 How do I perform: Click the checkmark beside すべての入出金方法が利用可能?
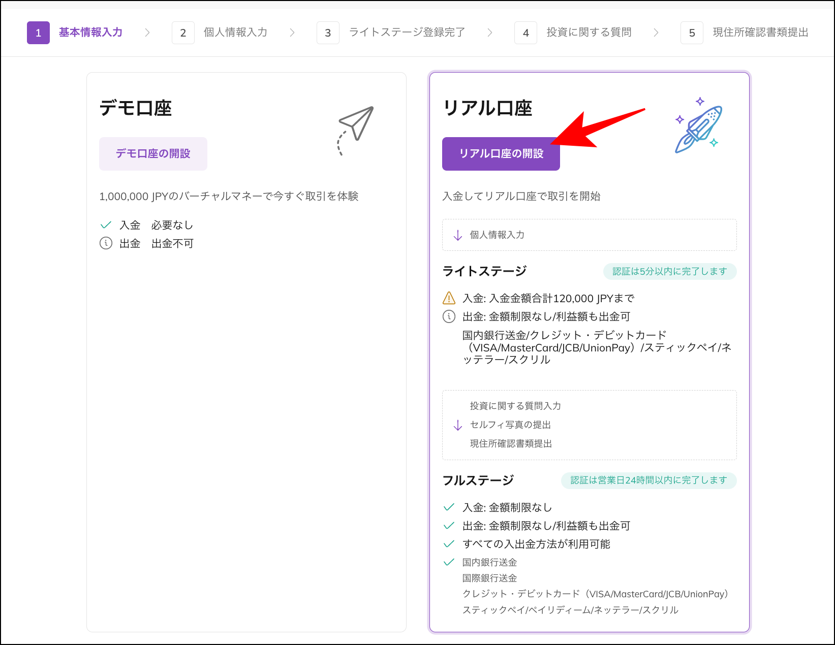[x=449, y=543]
